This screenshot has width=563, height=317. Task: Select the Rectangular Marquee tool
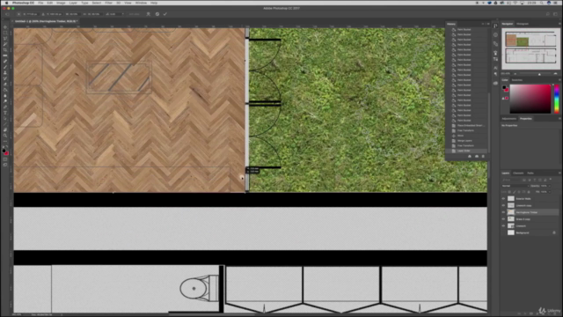(x=5, y=33)
